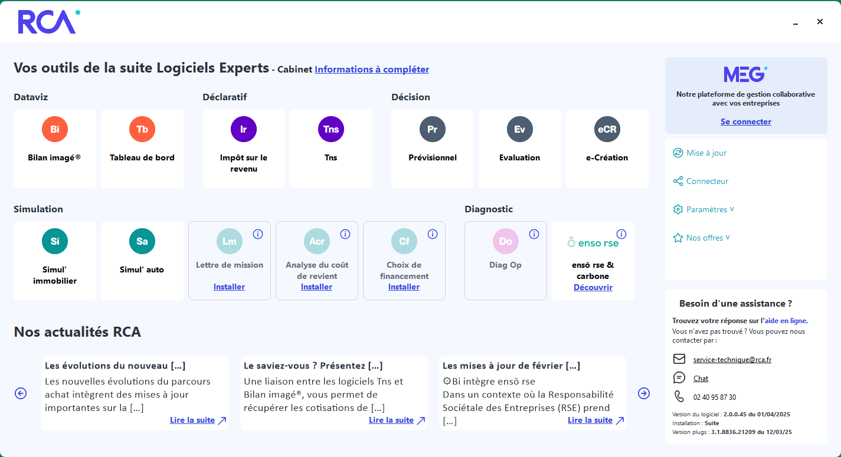The width and height of the screenshot is (841, 457).
Task: Click the news title 'Les mises à jour de février [...]'
Action: [511, 366]
